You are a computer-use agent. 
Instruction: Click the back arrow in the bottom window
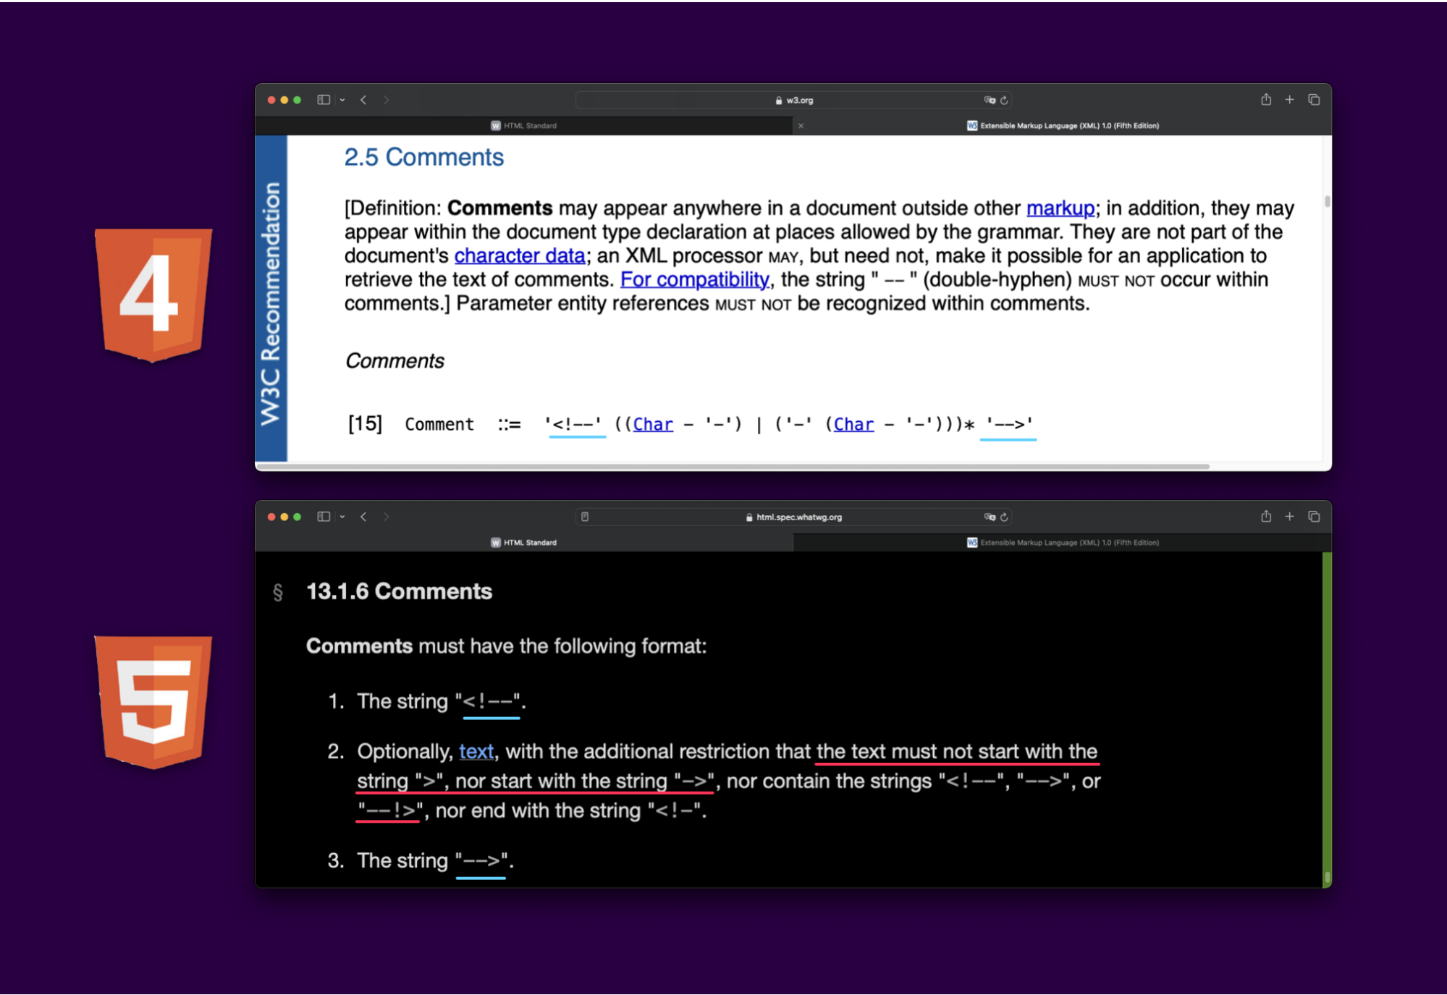click(x=363, y=516)
